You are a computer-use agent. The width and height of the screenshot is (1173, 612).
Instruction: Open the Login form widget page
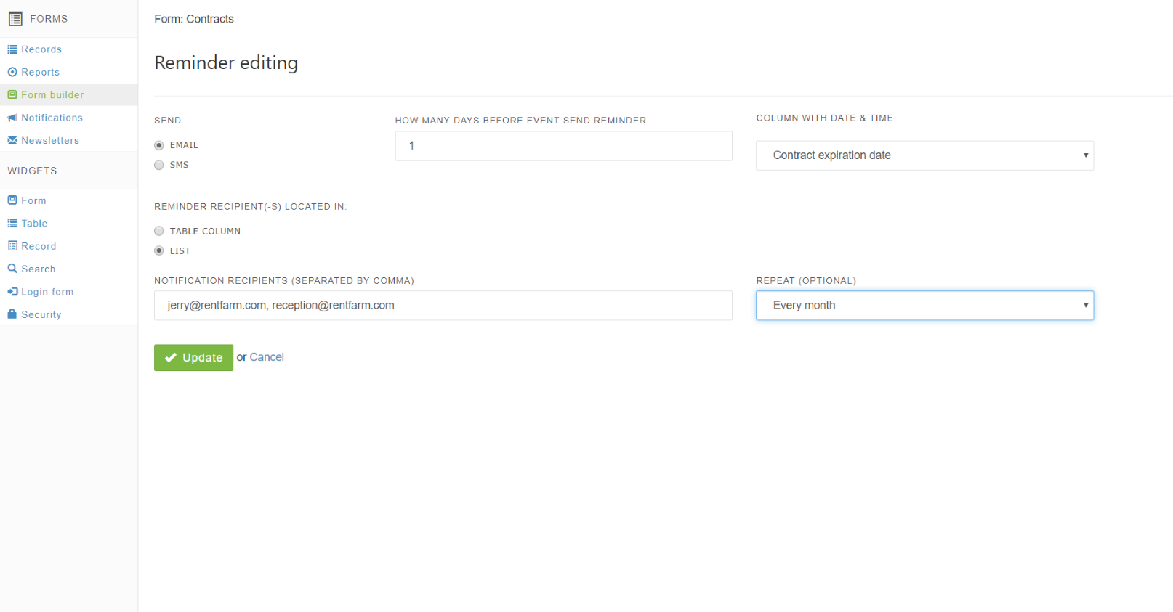(47, 292)
